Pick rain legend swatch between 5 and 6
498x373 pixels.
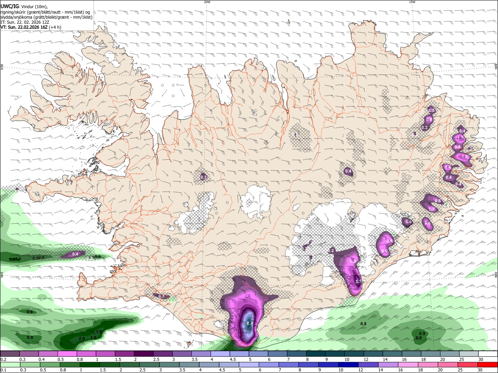249,364
